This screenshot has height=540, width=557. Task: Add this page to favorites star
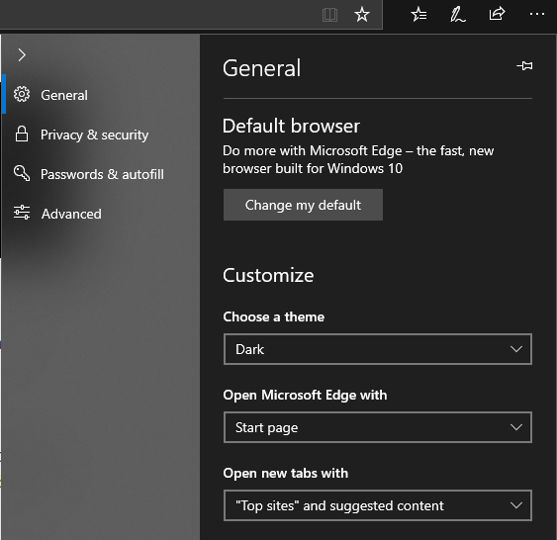pyautogui.click(x=362, y=15)
